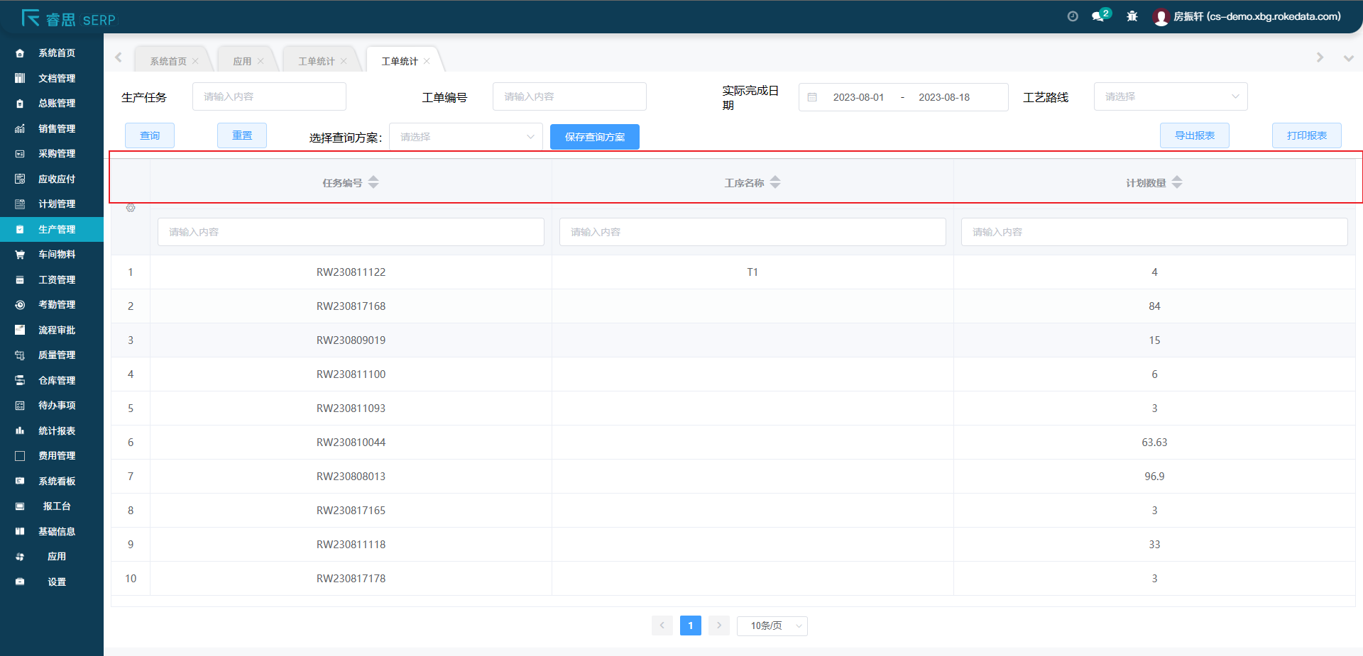Image resolution: width=1363 pixels, height=656 pixels.
Task: Sort by 计划数量 column arrows
Action: click(1177, 182)
